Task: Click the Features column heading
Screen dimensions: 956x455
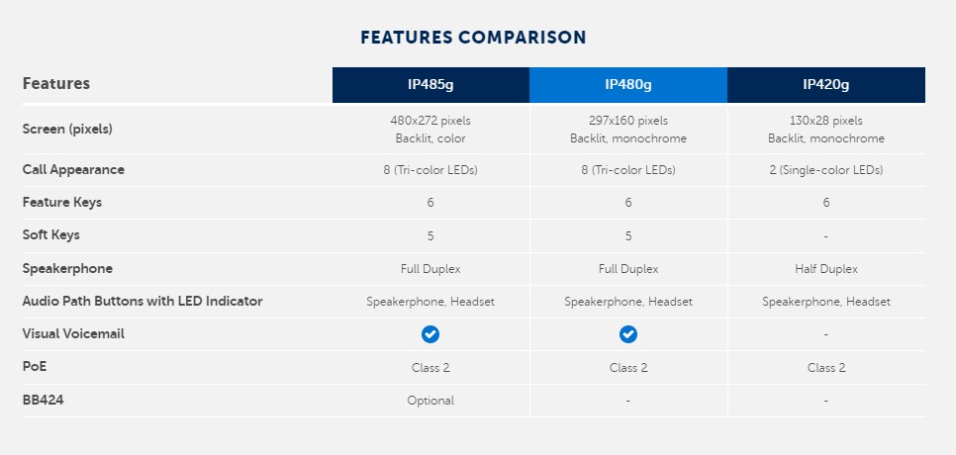Action: point(56,83)
